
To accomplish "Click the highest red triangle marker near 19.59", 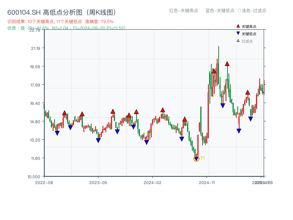I will pos(227,63).
